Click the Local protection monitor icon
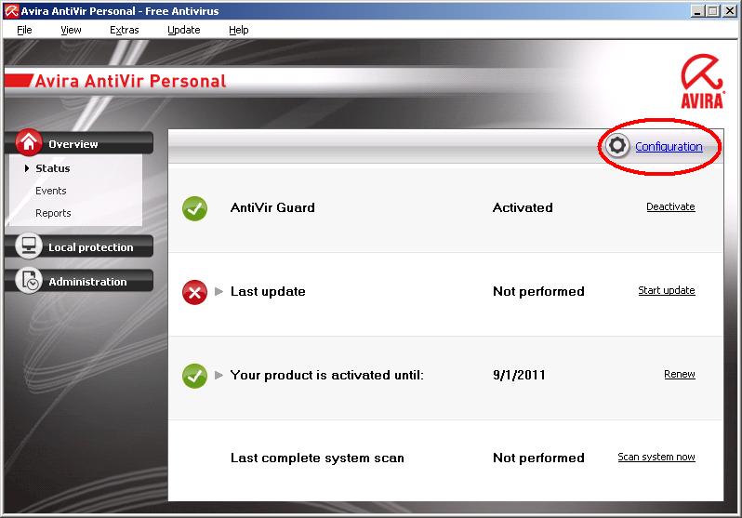 [x=29, y=246]
